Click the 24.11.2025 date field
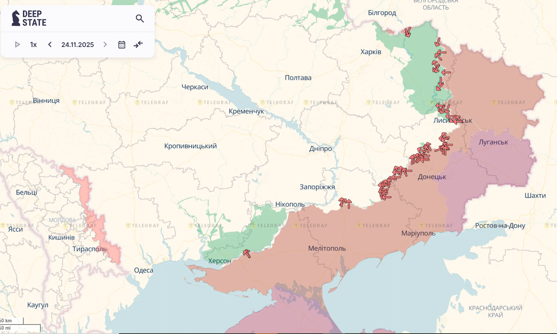557x334 pixels. point(78,44)
